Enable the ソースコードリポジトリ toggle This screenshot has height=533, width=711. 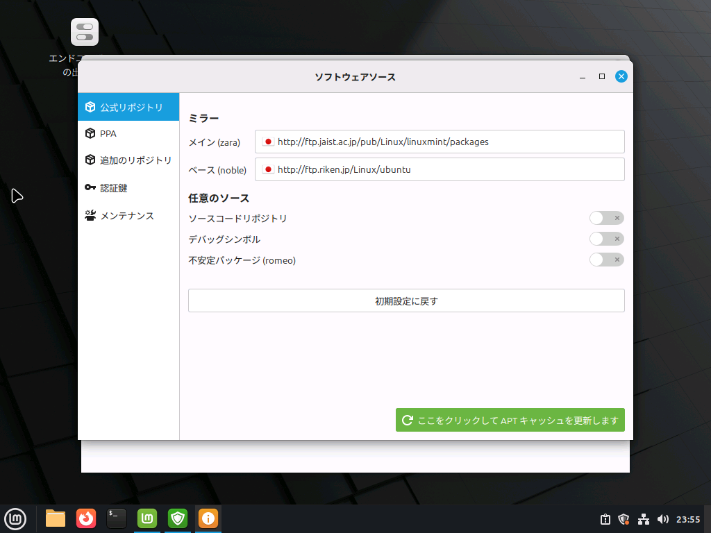tap(606, 218)
